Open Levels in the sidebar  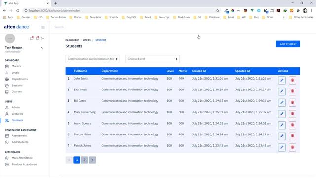coord(15,73)
